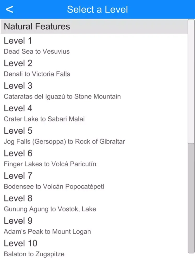Click 'Crater Lake to Sabari Malai'
Screen dimensions: 195x260
(x=44, y=119)
